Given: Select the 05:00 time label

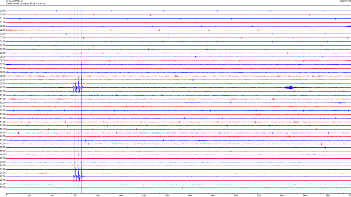Looking at the screenshot, I should 3,49.
